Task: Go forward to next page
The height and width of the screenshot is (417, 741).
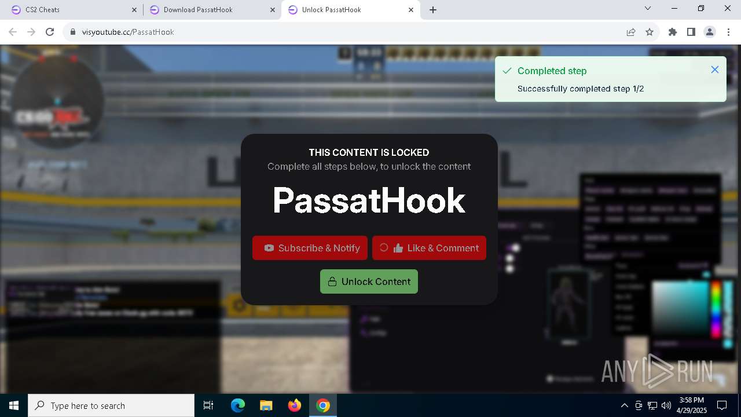Action: point(31,32)
